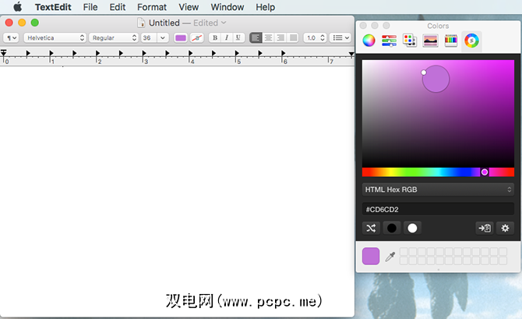Click the shuffle random color button
Image resolution: width=522 pixels, height=319 pixels.
tap(371, 228)
